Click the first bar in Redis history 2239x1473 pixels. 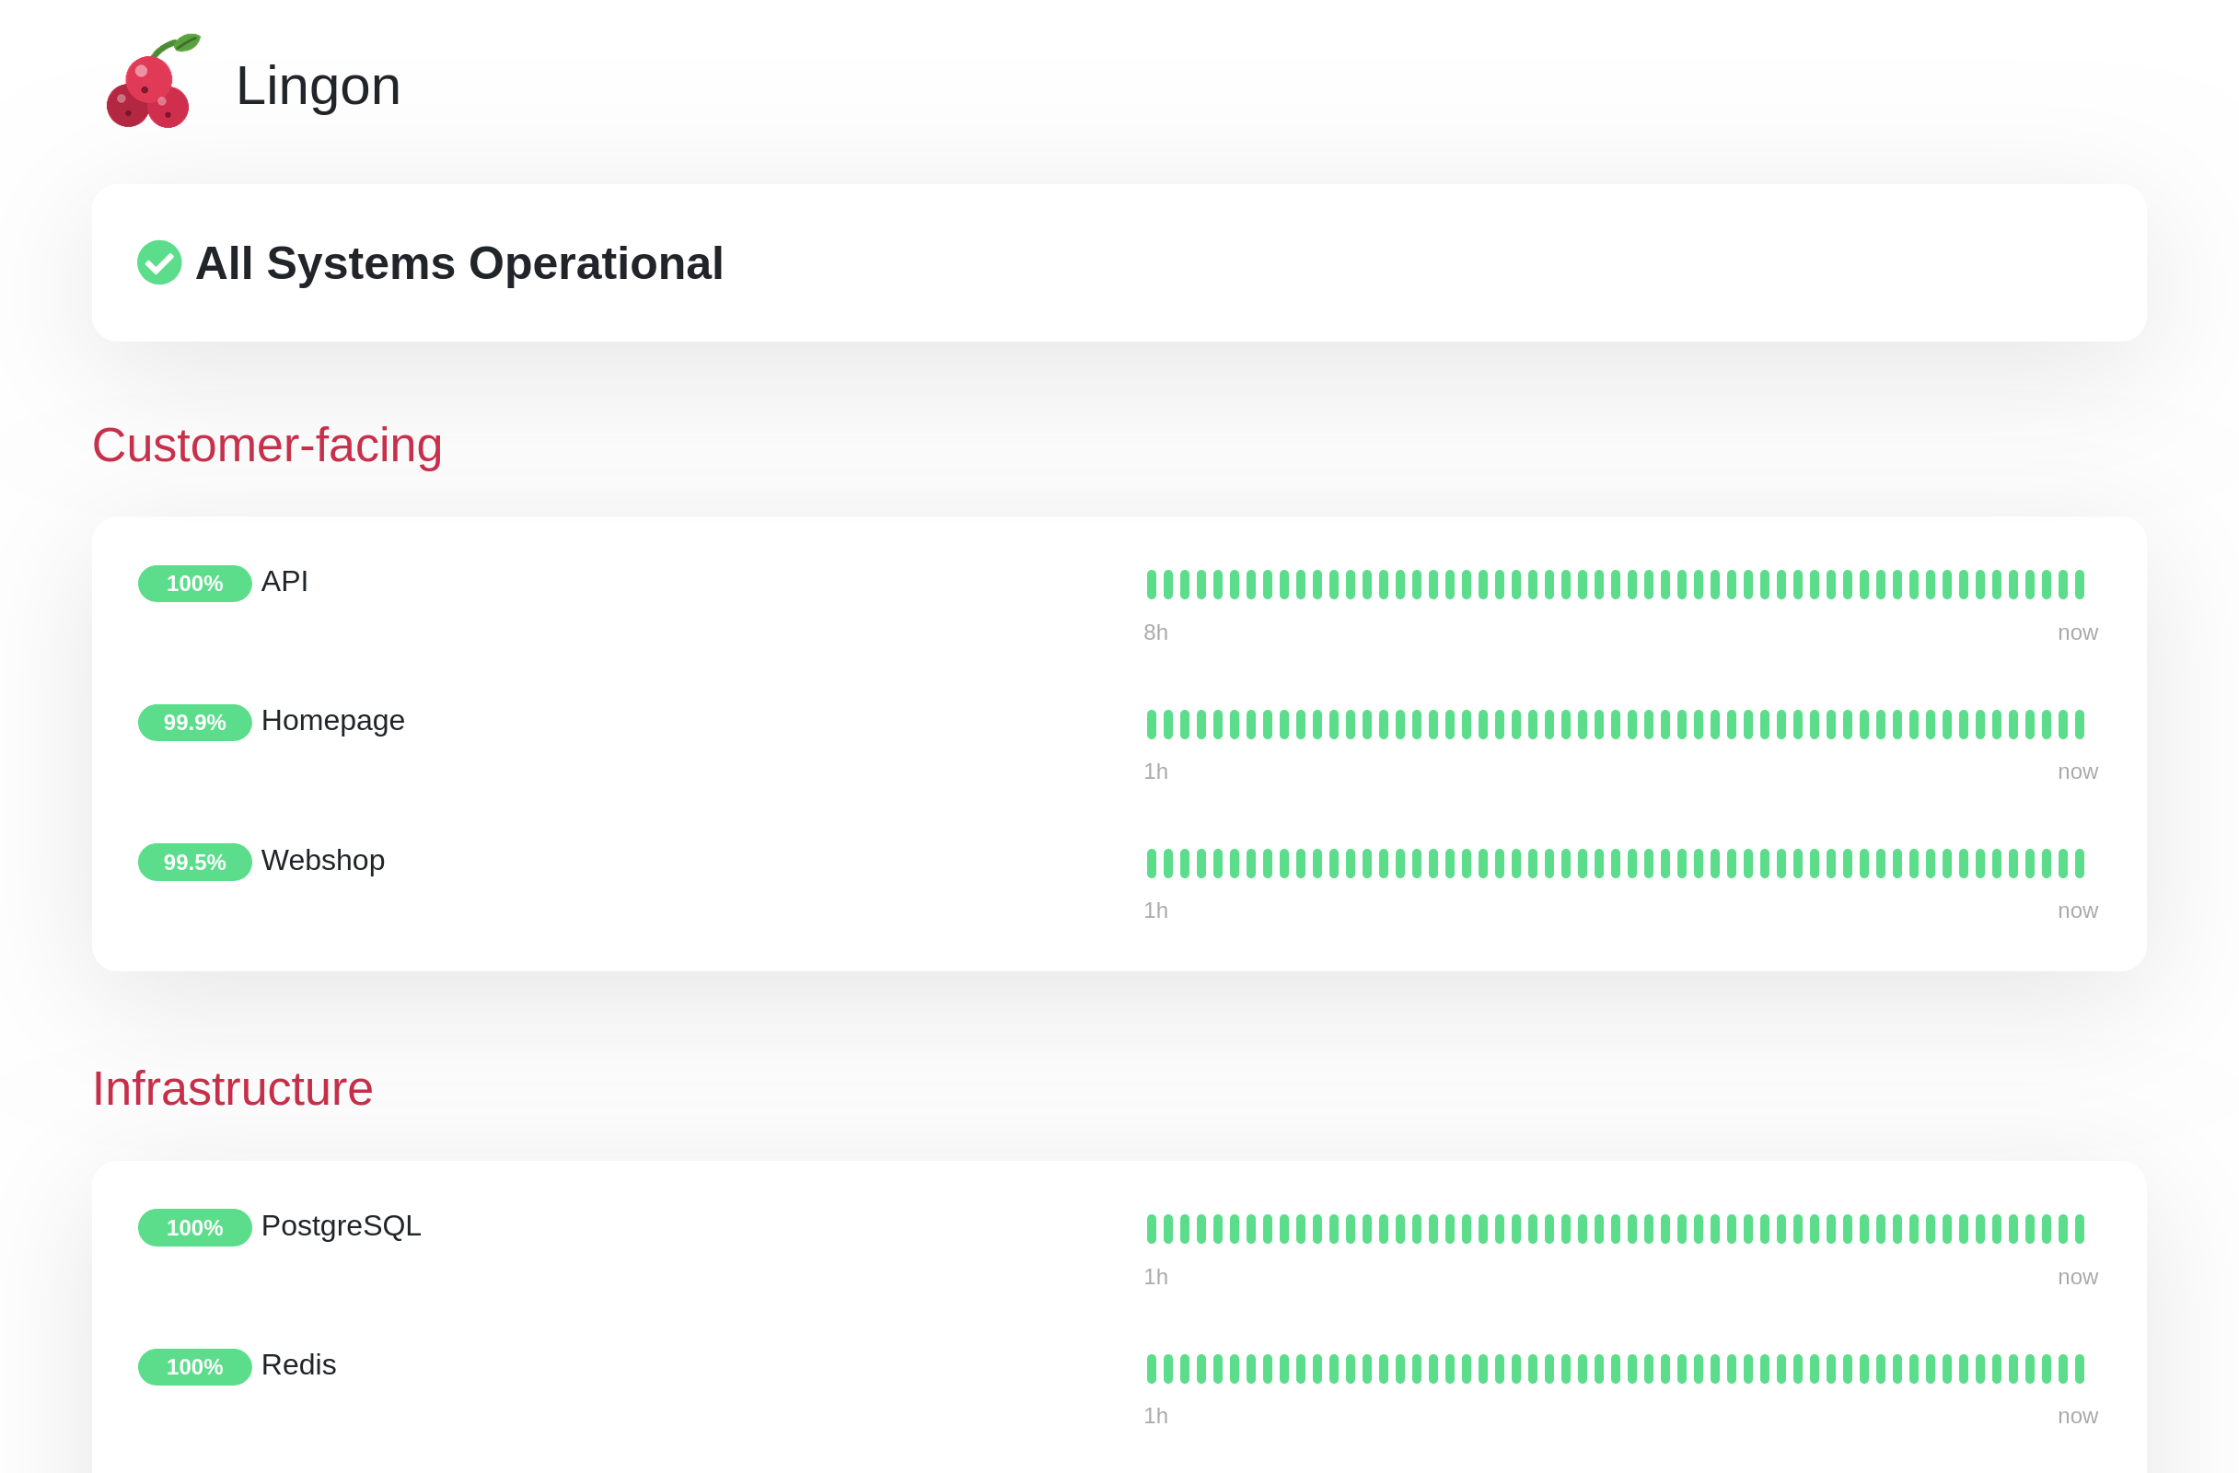coord(1152,1369)
